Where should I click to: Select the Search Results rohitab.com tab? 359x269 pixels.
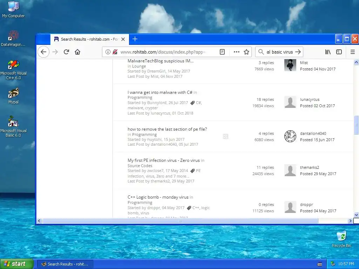[x=89, y=39]
